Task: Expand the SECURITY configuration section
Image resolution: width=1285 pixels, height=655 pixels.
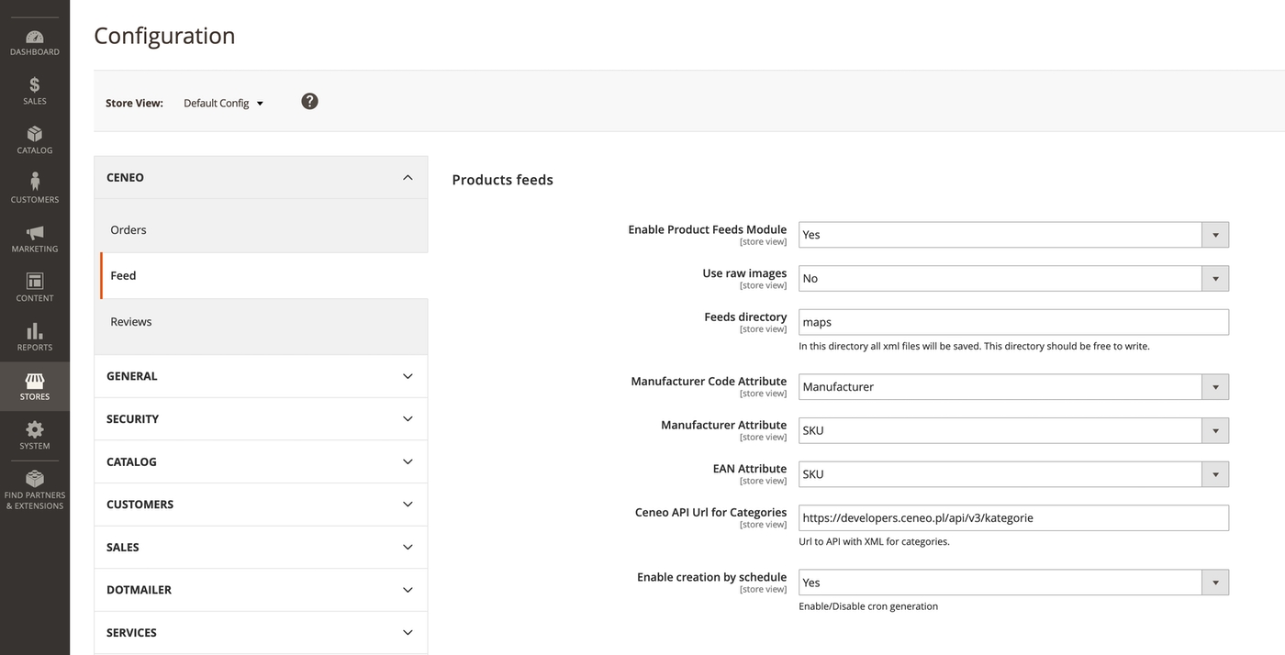Action: (261, 419)
